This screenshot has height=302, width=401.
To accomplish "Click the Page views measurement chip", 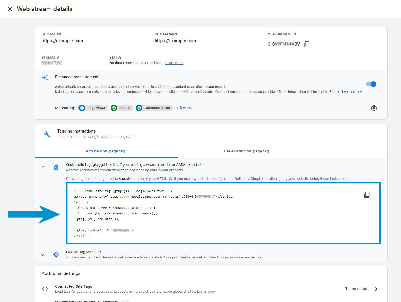I will point(93,108).
